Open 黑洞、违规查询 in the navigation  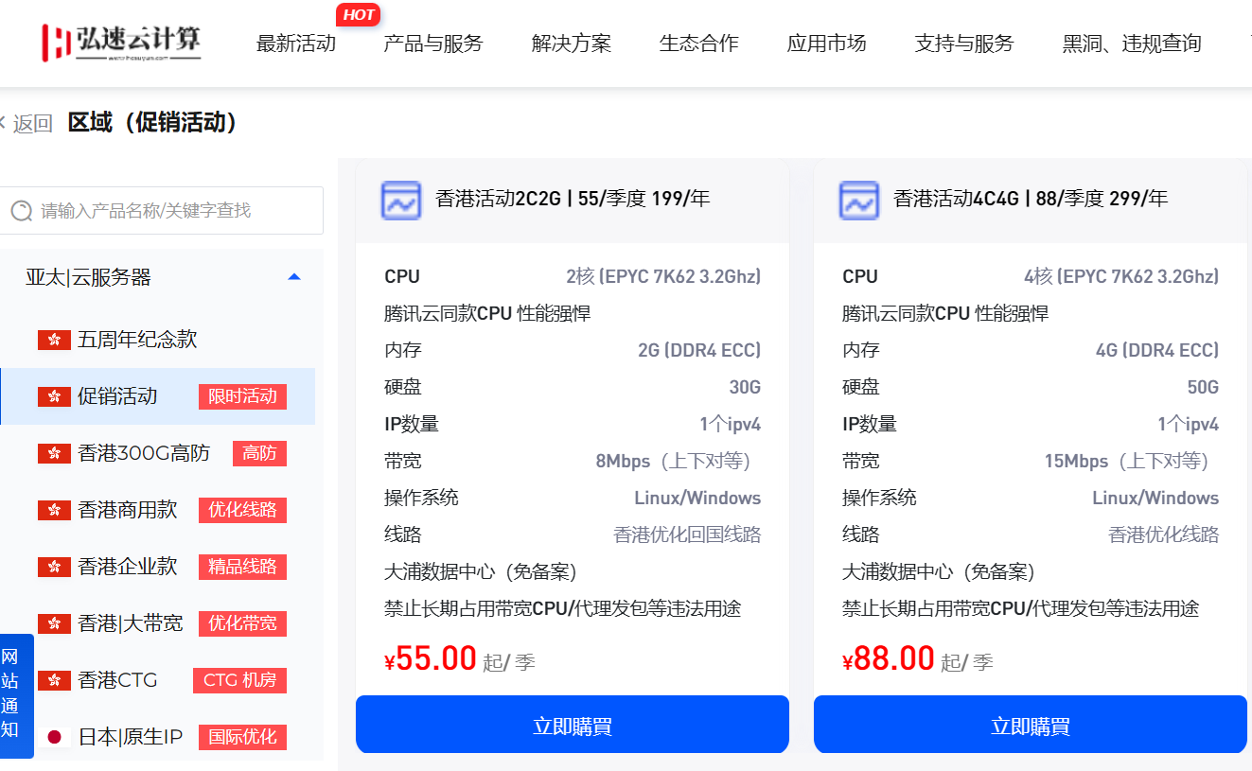tap(1130, 44)
